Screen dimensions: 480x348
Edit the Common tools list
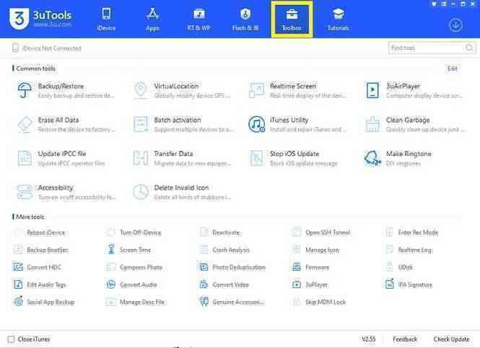[x=452, y=69]
